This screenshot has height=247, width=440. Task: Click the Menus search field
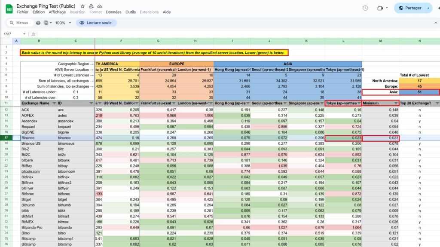[x=19, y=23]
